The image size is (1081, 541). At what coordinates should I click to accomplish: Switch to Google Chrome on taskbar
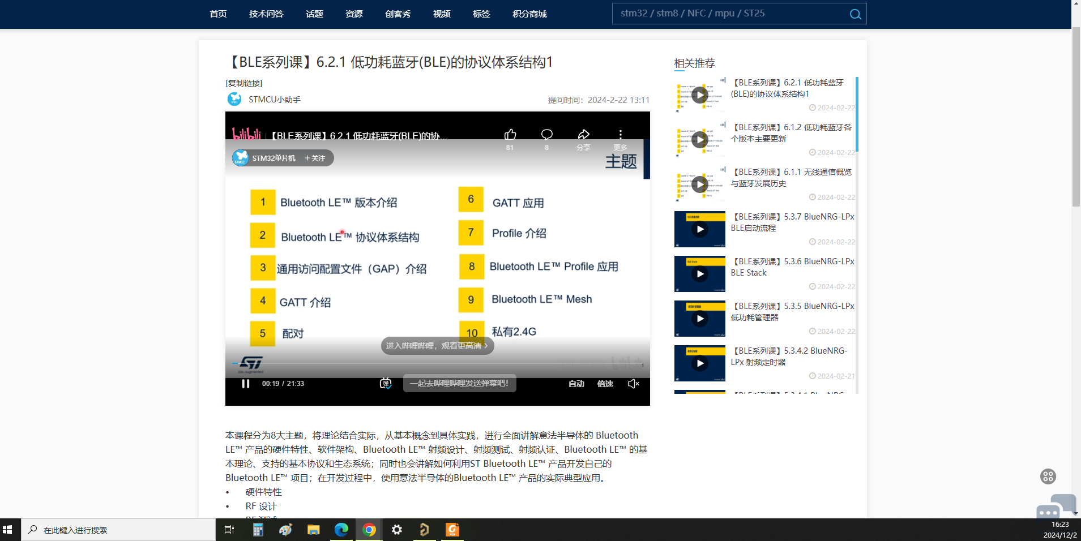(369, 530)
